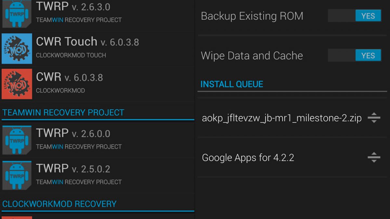This screenshot has height=219, width=390.
Task: Toggle the Wipe Data and Cache switch
Action: (x=355, y=55)
